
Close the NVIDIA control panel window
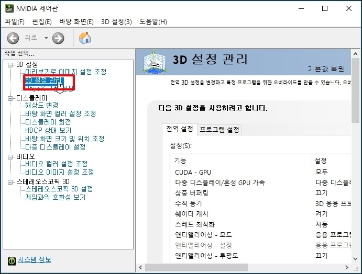pos(348,8)
